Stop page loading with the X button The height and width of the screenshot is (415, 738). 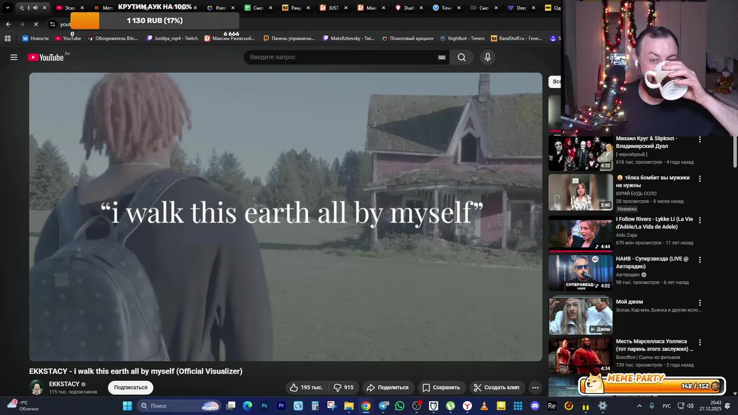(x=36, y=24)
